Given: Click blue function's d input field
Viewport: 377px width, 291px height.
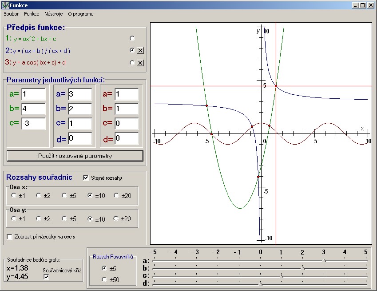Looking at the screenshot, I should coord(80,138).
